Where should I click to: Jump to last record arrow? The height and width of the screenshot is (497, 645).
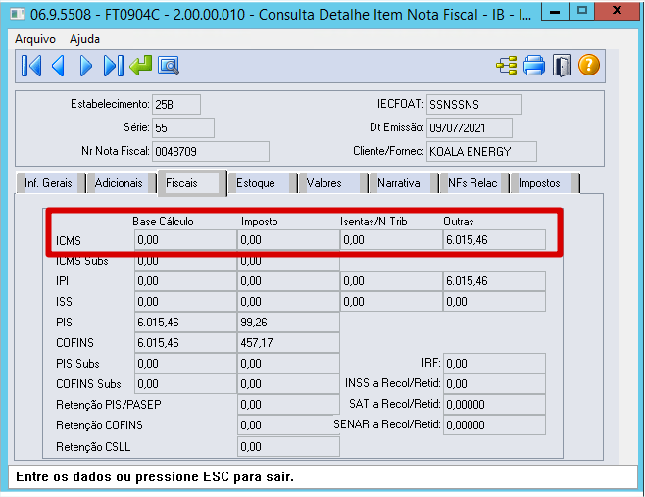113,66
